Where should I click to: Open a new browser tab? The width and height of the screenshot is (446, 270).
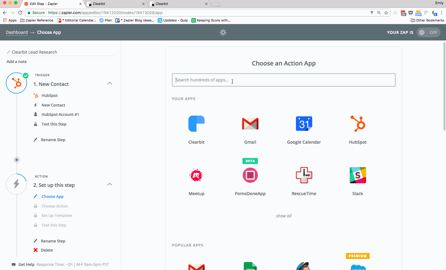pyautogui.click(x=216, y=4)
